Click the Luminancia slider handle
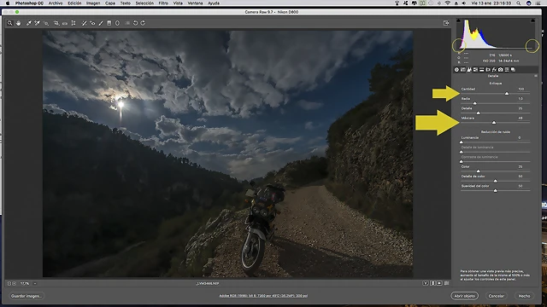The image size is (547, 307). pyautogui.click(x=462, y=142)
